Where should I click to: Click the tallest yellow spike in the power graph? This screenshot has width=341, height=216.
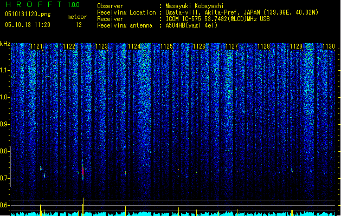(83, 207)
